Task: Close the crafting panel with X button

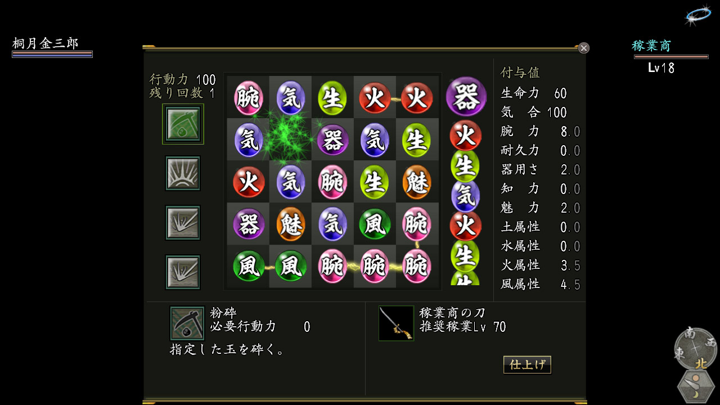Action: 584,48
